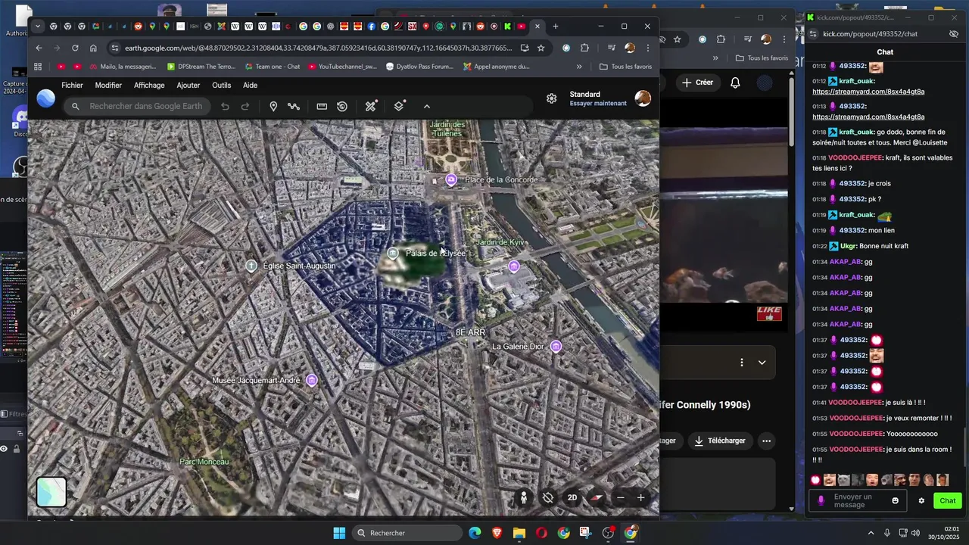Click the Jardin des Tuileries map label
This screenshot has height=545, width=969.
click(447, 129)
